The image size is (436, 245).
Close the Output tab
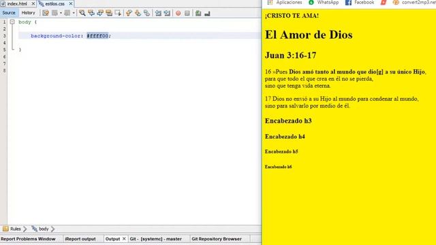124,239
